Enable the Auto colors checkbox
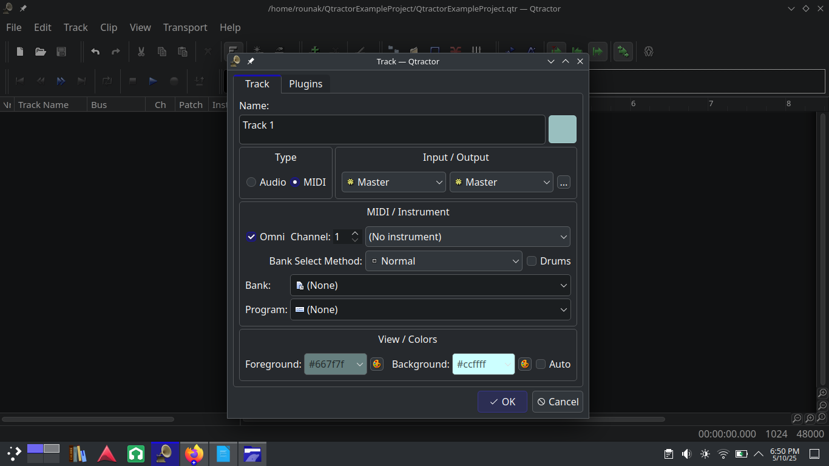This screenshot has height=466, width=829. coord(541,364)
